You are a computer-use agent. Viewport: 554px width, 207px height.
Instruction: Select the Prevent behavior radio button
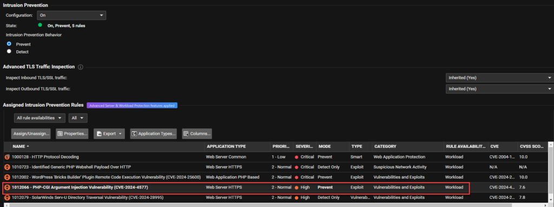click(x=9, y=44)
